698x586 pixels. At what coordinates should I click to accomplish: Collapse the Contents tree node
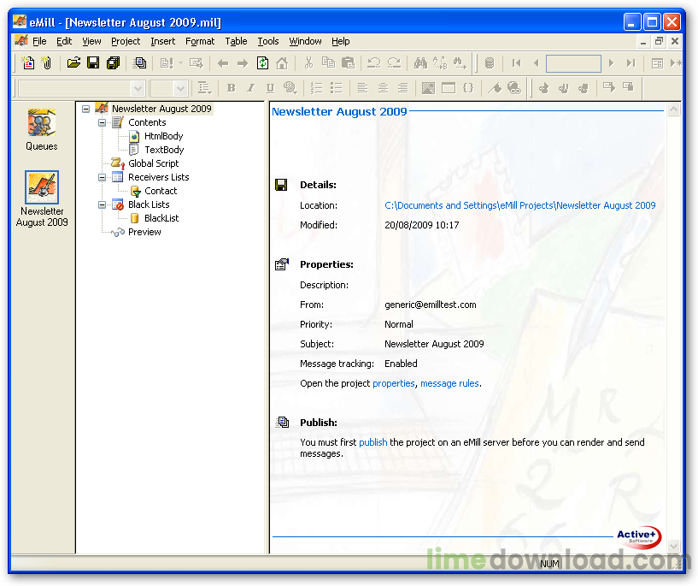pos(102,122)
